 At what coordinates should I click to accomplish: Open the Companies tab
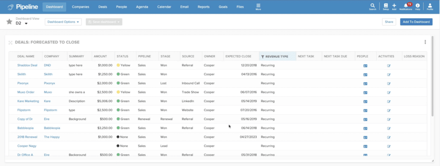(80, 7)
